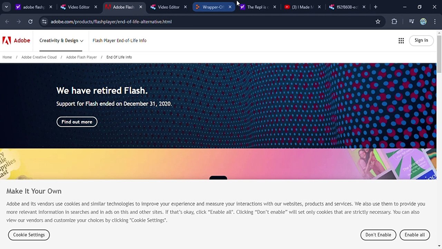Open the Wrapper-Off tab
The height and width of the screenshot is (249, 442).
tap(213, 7)
